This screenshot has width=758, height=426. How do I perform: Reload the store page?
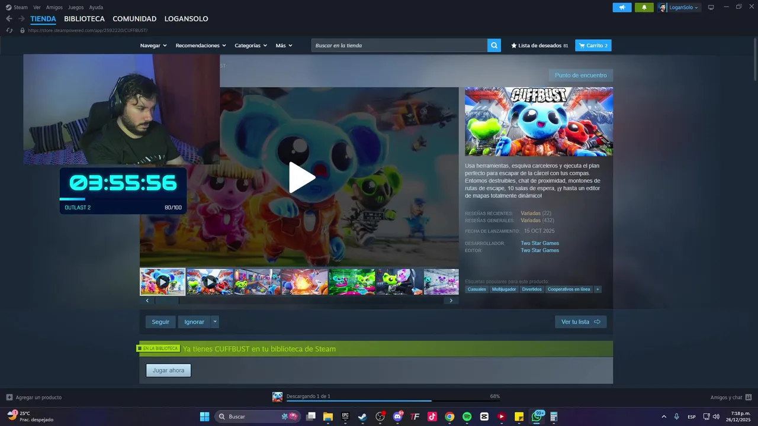coord(9,30)
